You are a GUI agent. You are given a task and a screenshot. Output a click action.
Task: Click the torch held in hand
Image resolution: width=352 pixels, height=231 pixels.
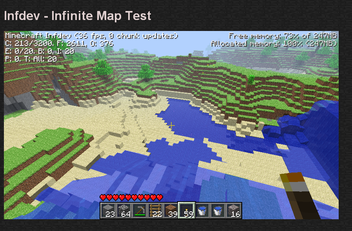pos(299,195)
